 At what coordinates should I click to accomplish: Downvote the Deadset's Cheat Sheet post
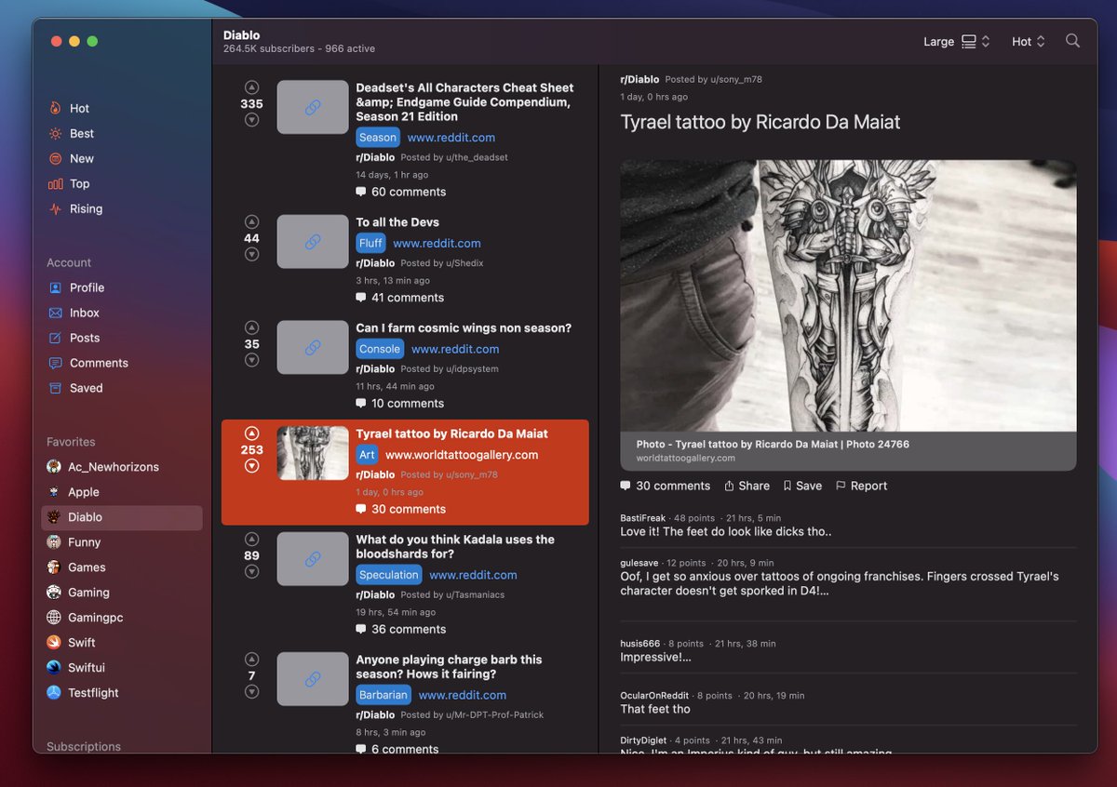251,120
